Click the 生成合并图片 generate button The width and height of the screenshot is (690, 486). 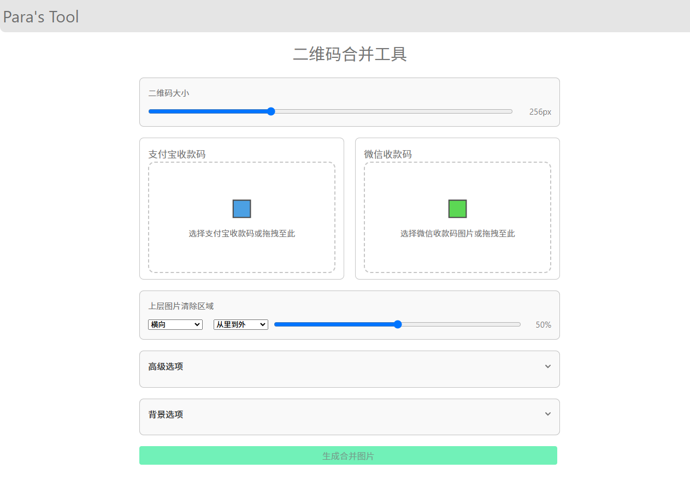pos(348,455)
